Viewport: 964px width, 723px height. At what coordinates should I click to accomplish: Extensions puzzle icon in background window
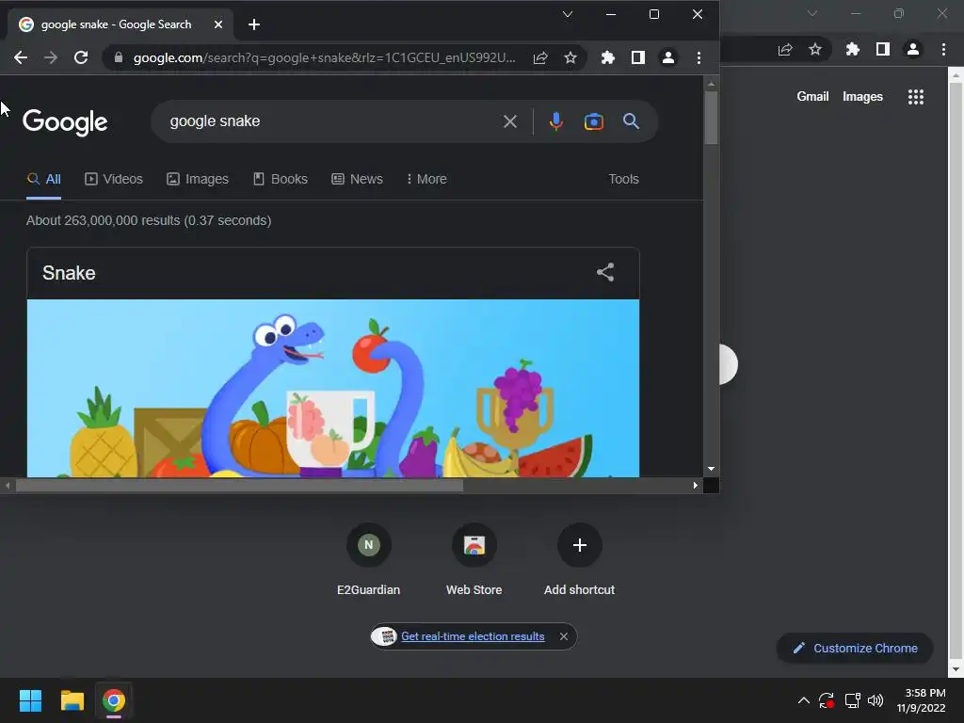pos(852,49)
